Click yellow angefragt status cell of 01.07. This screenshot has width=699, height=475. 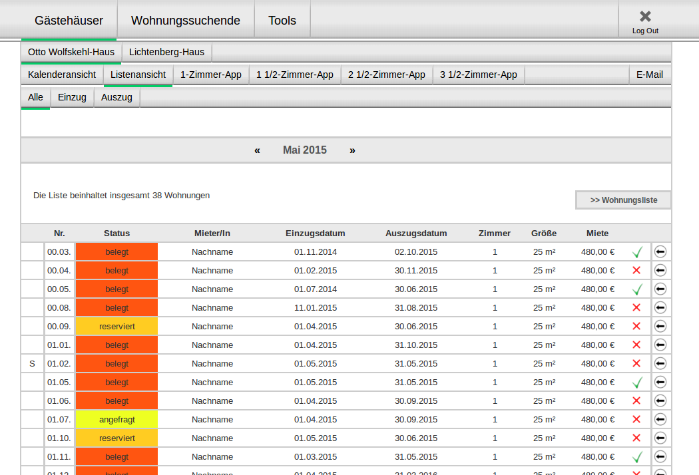116,419
